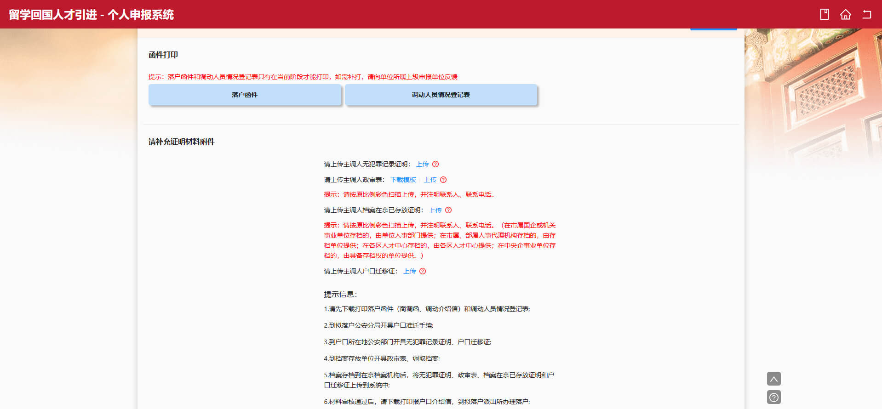The height and width of the screenshot is (409, 882).
Task: Go to home via house icon
Action: point(845,14)
